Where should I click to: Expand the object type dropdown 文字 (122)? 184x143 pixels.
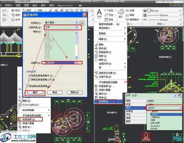point(175,96)
